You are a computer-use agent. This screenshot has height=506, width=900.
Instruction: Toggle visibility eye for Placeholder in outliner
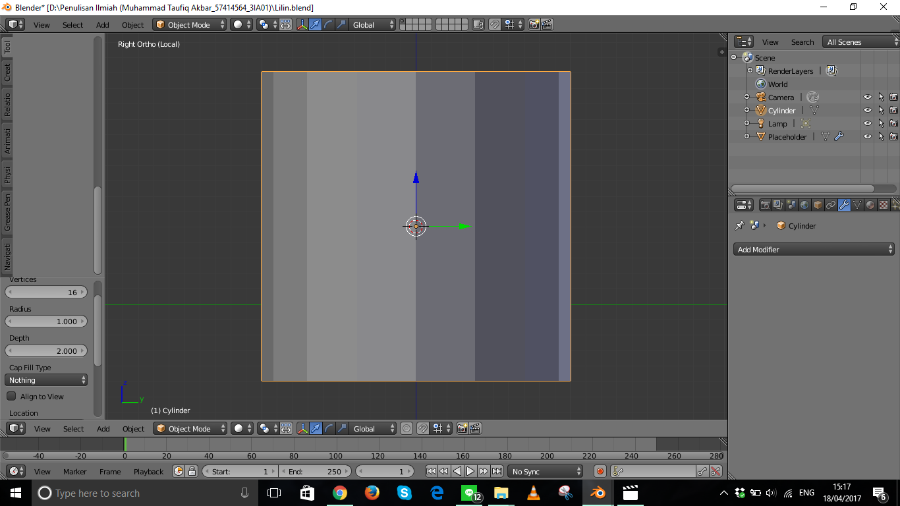(868, 136)
